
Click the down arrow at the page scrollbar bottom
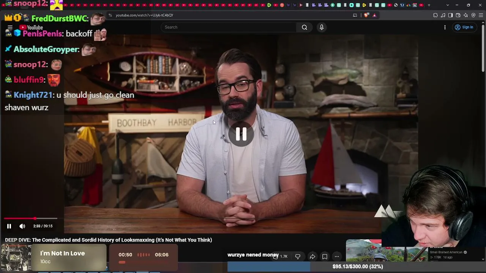tap(483, 259)
